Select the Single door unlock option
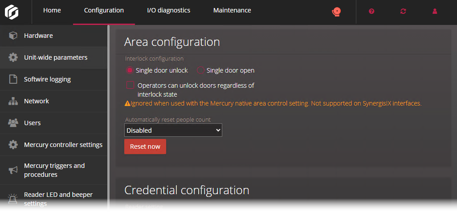The height and width of the screenshot is (212, 457). 130,70
